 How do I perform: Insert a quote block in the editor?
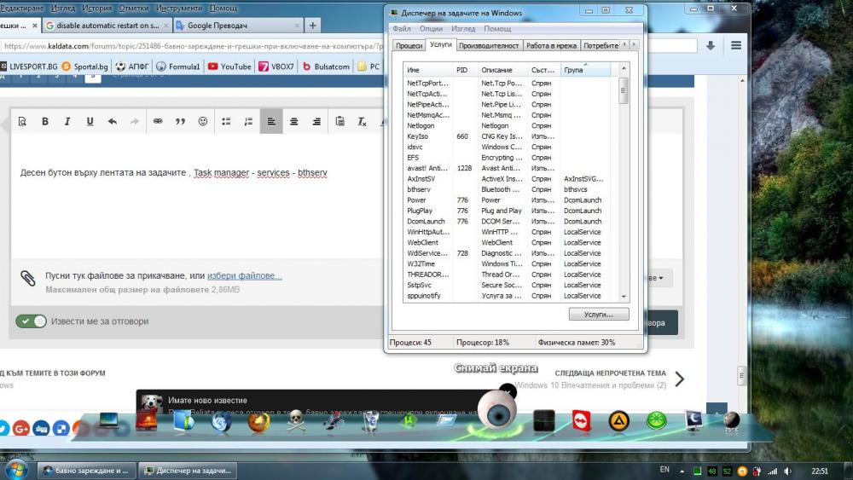pyautogui.click(x=180, y=121)
